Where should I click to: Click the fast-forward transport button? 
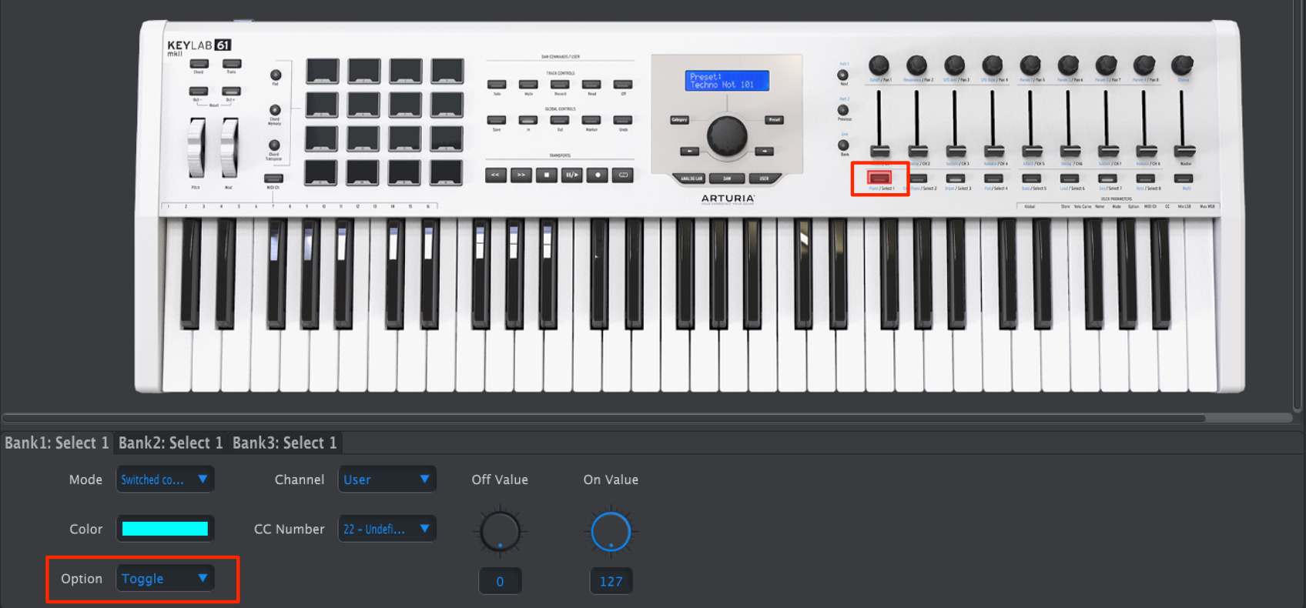point(521,175)
